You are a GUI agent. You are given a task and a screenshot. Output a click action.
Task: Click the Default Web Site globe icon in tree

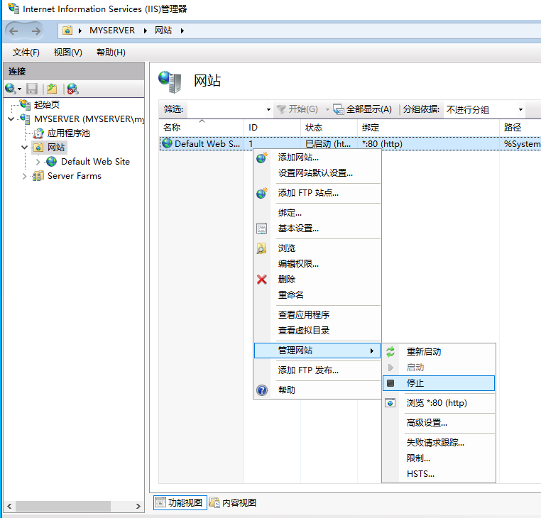point(52,162)
